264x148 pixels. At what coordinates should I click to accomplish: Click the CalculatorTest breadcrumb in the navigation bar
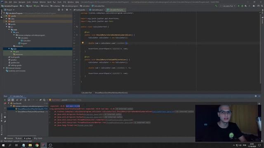point(98,6)
